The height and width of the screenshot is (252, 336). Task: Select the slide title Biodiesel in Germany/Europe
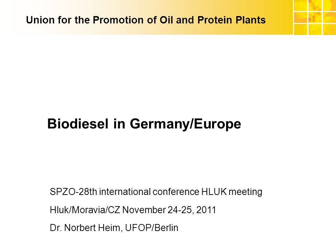point(144,124)
